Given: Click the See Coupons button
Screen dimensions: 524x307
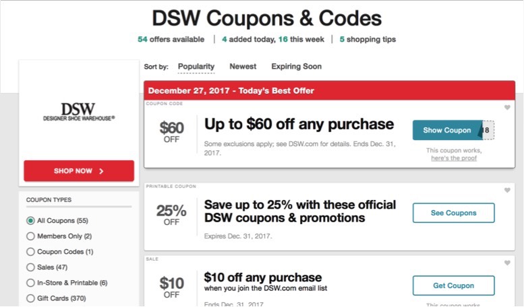Looking at the screenshot, I should click(x=453, y=213).
